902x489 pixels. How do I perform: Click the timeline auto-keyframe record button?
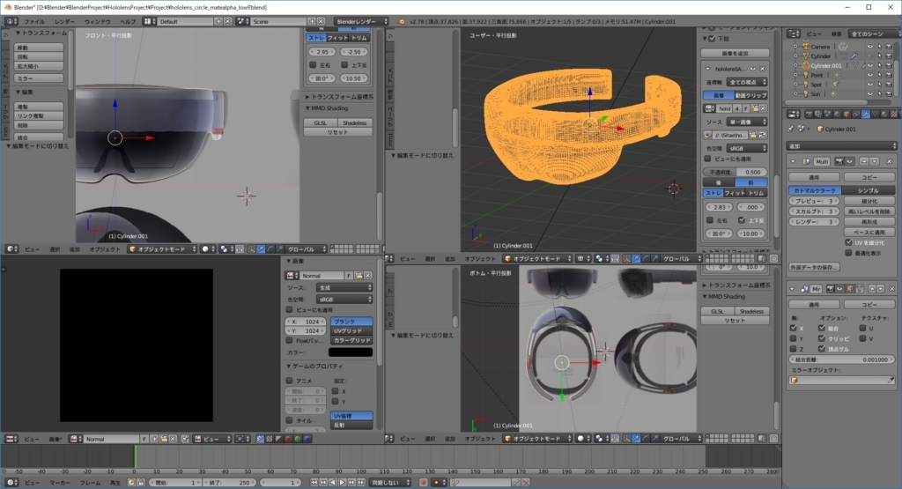point(424,483)
